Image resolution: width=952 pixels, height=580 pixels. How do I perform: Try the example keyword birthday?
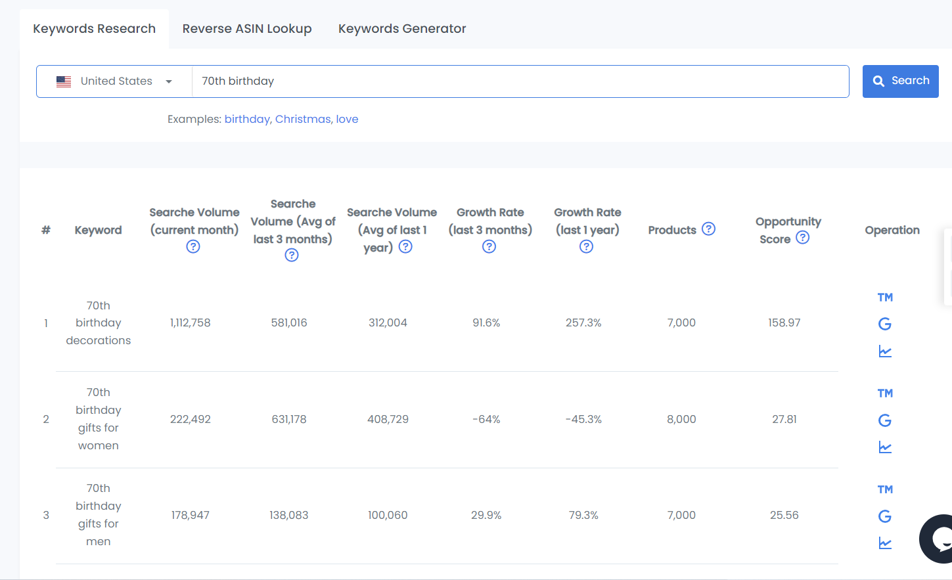[x=247, y=119]
